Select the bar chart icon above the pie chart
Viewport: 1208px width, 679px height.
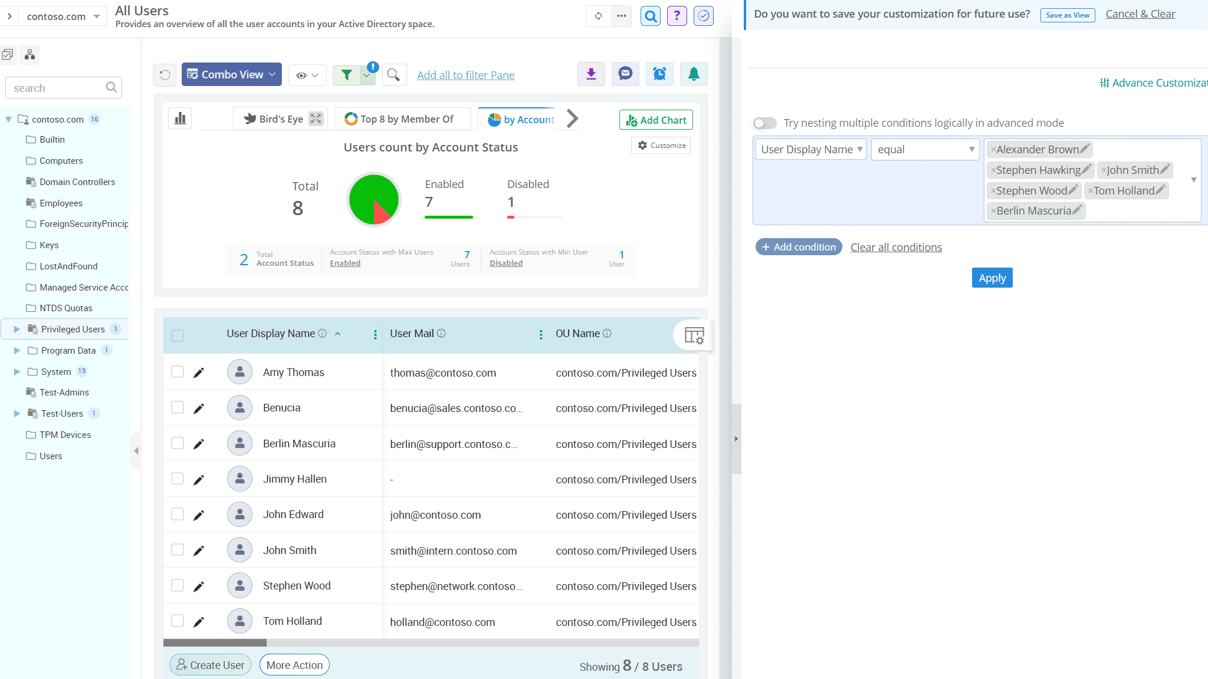click(180, 118)
